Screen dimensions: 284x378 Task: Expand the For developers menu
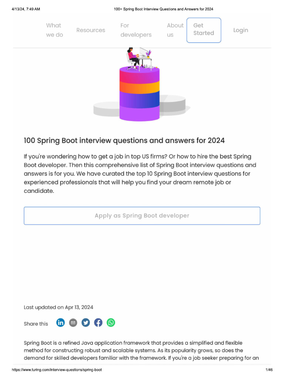point(136,30)
